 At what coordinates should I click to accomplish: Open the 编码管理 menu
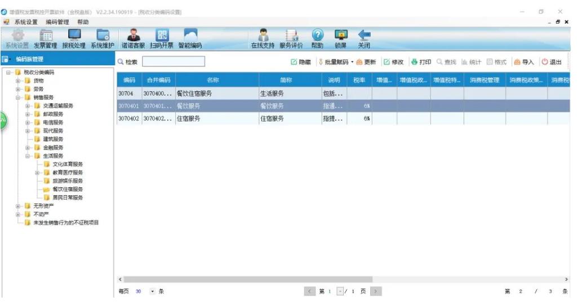click(57, 22)
